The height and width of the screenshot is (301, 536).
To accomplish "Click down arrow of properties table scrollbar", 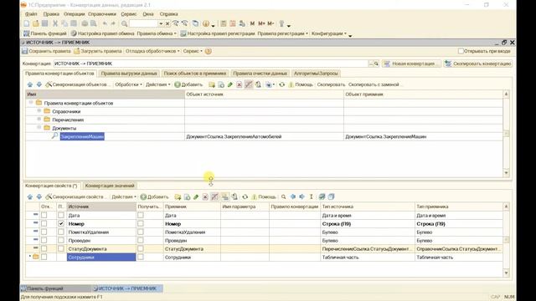I will tap(506, 273).
